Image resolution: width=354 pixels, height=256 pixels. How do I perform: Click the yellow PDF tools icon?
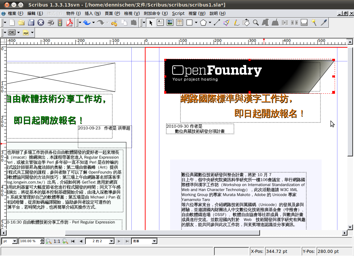(26, 33)
